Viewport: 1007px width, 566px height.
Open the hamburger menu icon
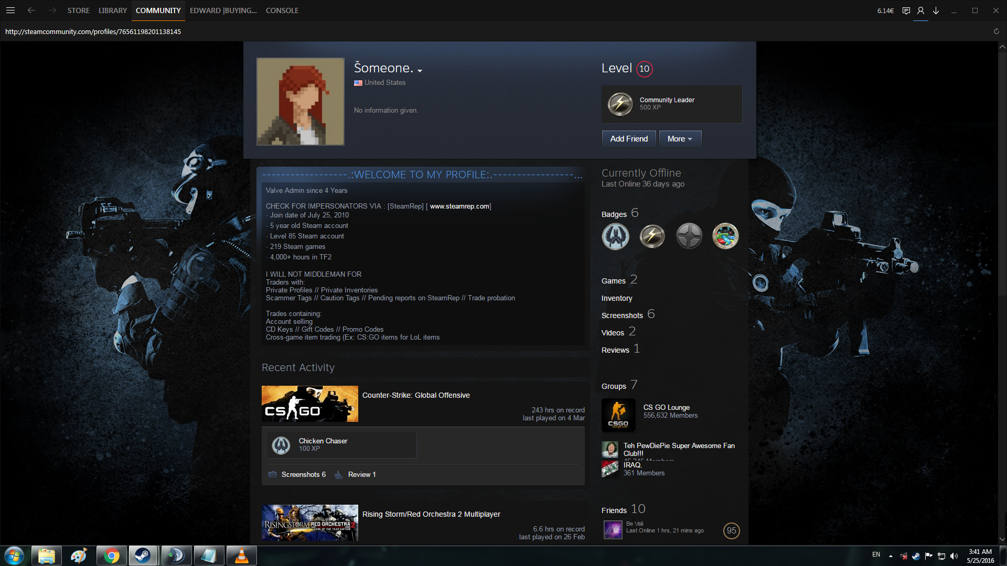click(10, 10)
